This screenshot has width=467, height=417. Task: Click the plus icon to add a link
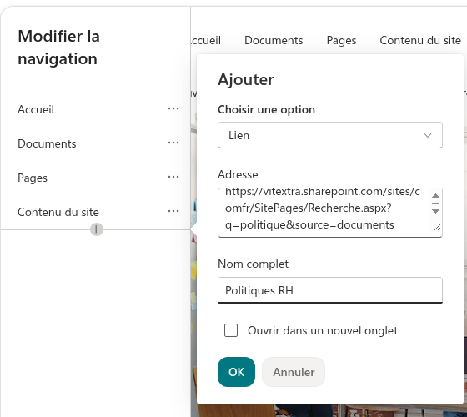point(97,229)
